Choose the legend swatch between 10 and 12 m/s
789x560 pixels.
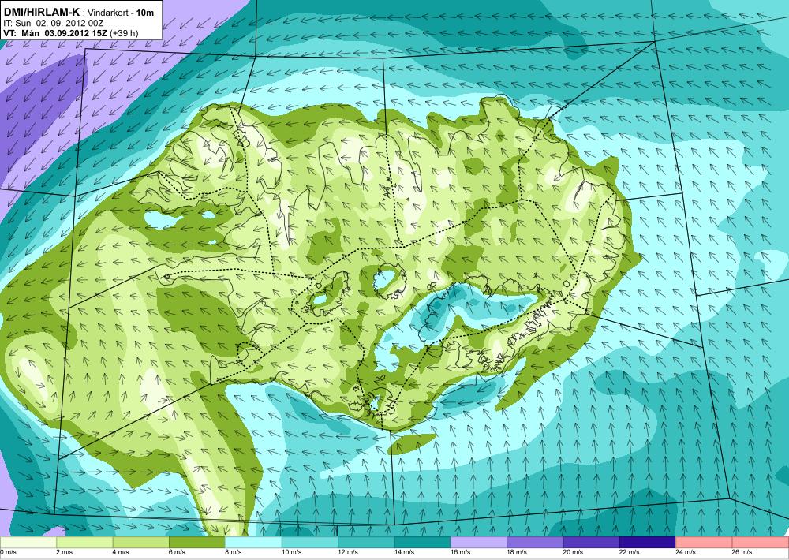(310, 543)
